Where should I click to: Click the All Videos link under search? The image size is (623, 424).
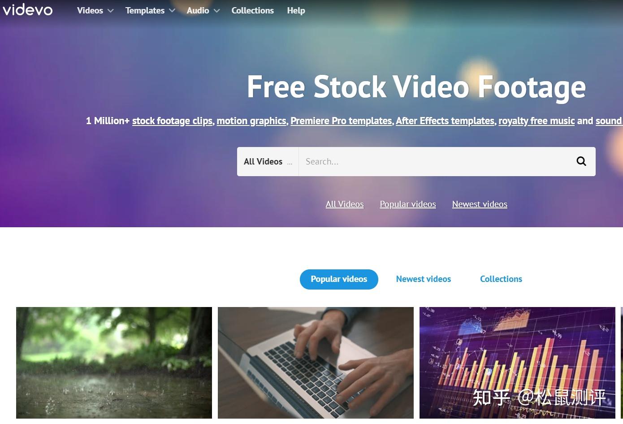(345, 204)
